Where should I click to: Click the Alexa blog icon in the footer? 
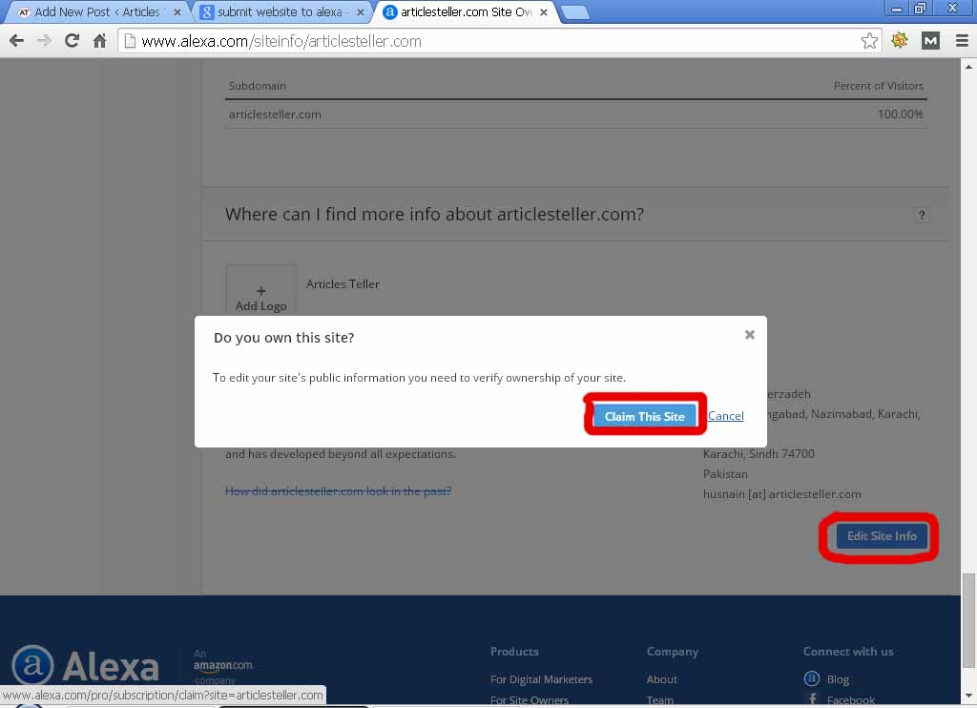[x=811, y=678]
